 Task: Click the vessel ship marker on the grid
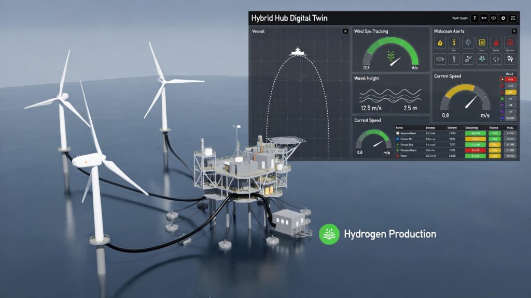coord(298,51)
